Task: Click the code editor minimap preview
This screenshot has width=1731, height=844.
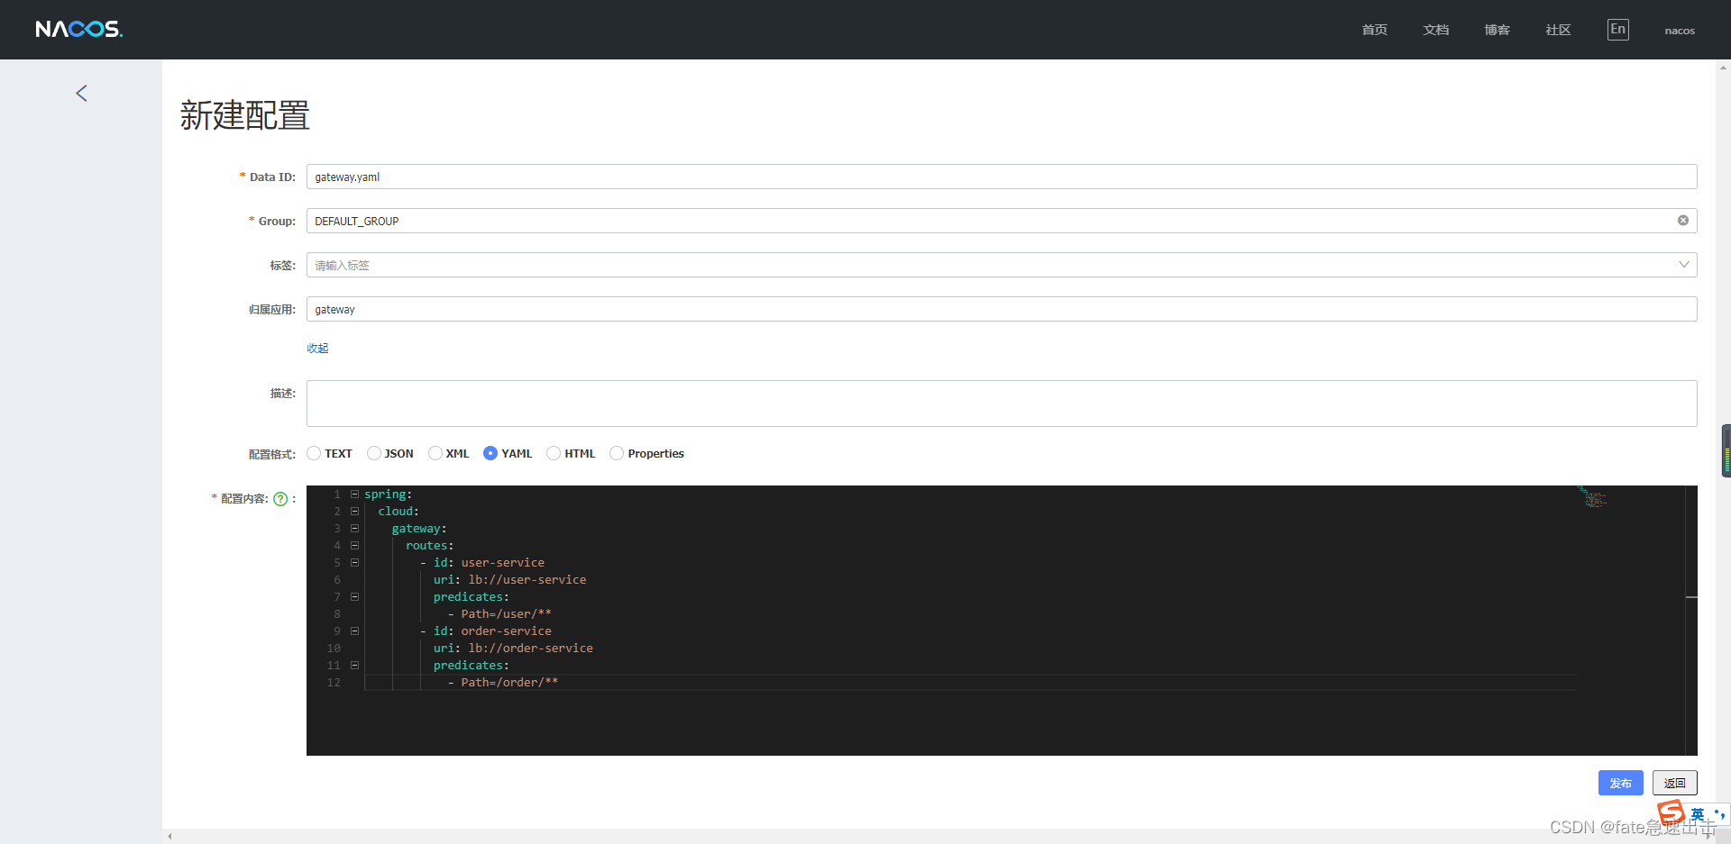Action: (x=1592, y=497)
